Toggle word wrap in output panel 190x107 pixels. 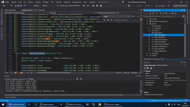click(x=81, y=79)
